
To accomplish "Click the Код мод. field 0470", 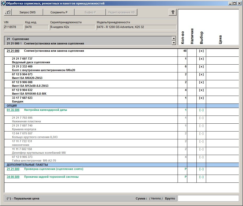I will pyautogui.click(x=37, y=27).
